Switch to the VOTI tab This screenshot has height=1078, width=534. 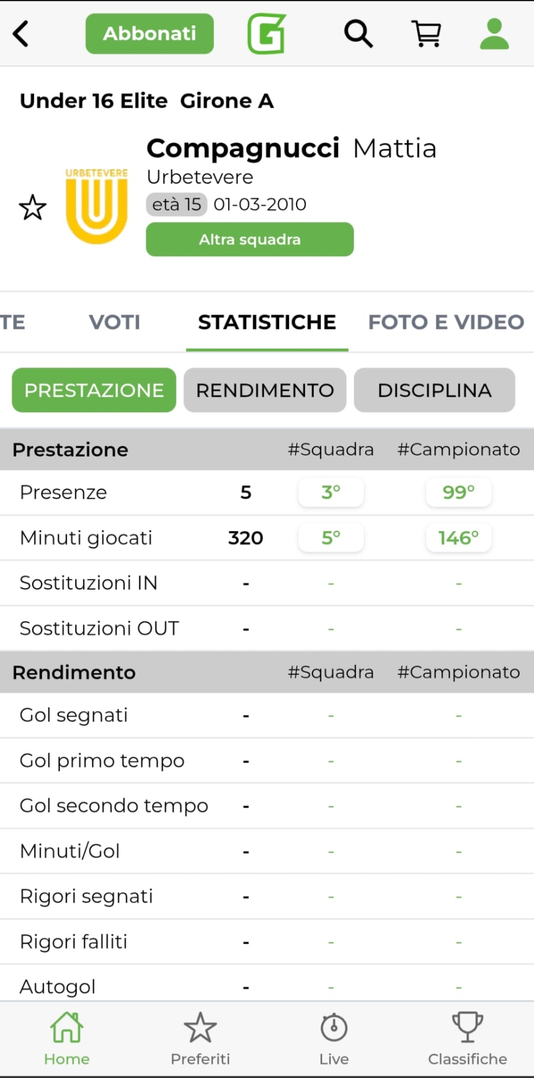coord(115,322)
